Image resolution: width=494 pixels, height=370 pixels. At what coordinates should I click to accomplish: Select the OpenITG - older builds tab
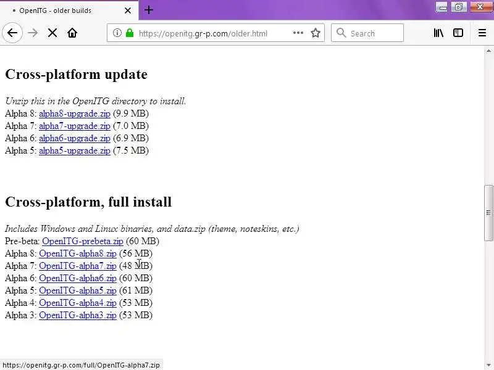69,10
